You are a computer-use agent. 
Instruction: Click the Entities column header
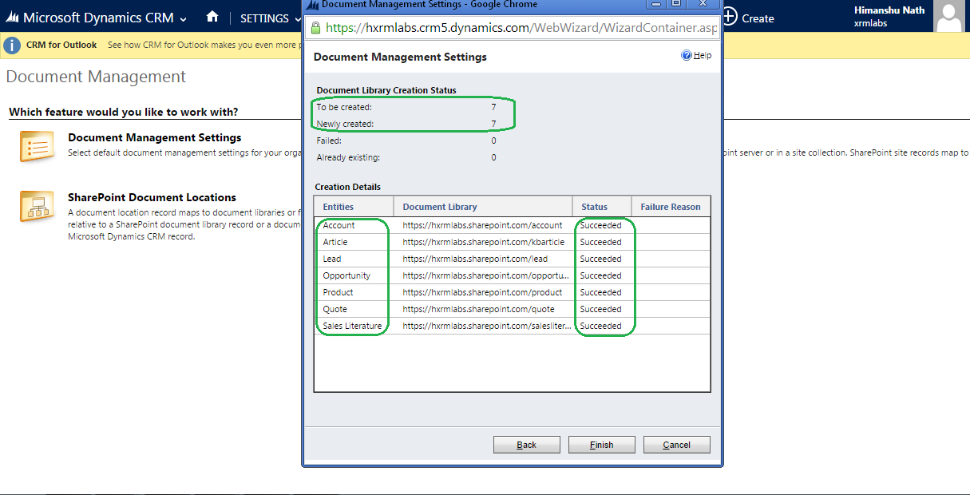(355, 207)
